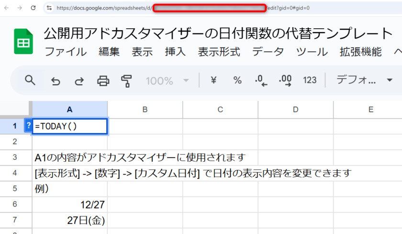The height and width of the screenshot is (234, 402).
Task: Open the 拡張機能 menu
Action: (x=360, y=52)
